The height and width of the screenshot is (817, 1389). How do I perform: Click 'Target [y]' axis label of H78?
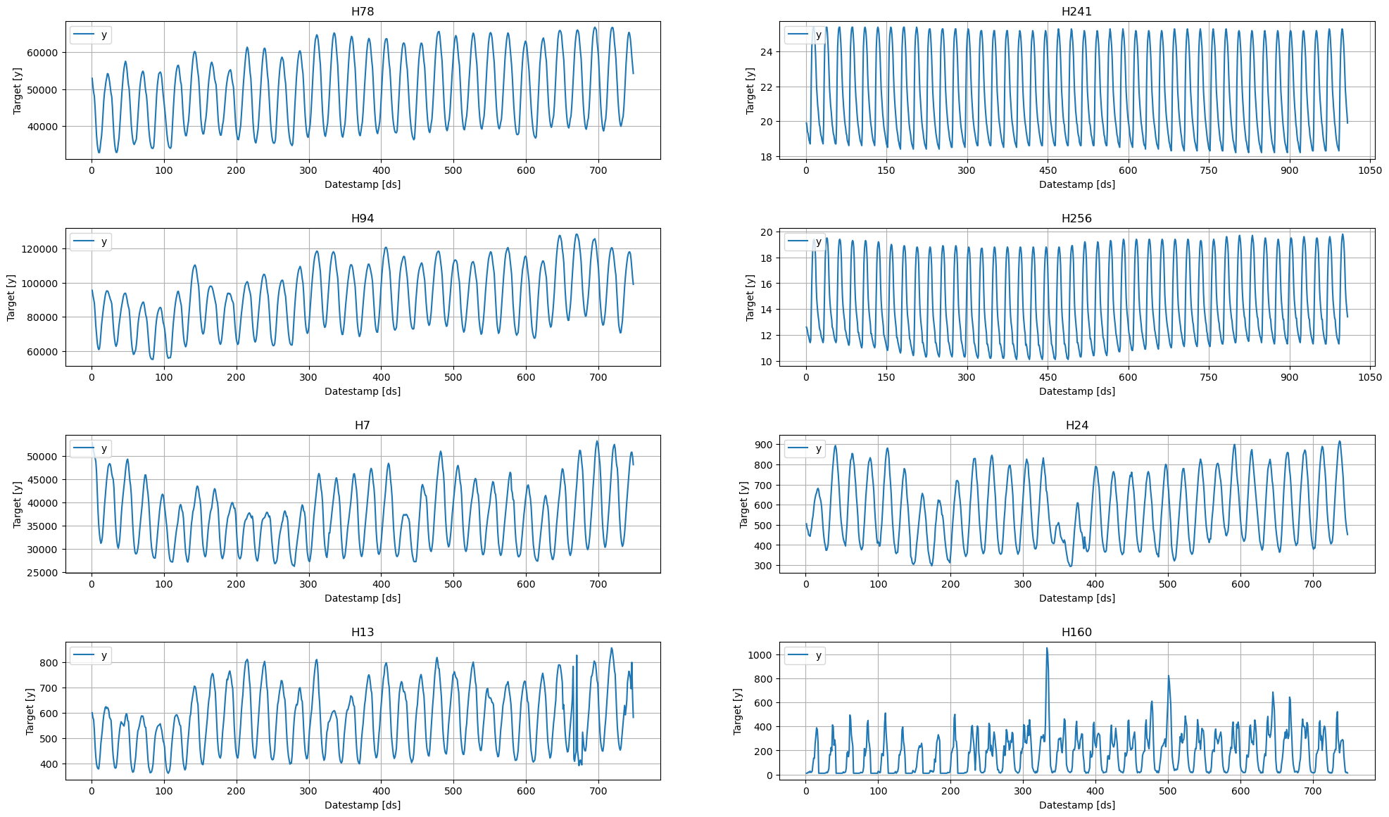(x=18, y=91)
